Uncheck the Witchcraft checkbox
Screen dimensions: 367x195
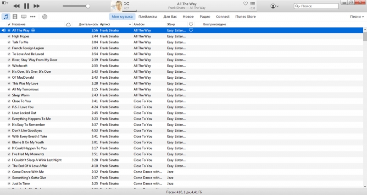point(9,65)
